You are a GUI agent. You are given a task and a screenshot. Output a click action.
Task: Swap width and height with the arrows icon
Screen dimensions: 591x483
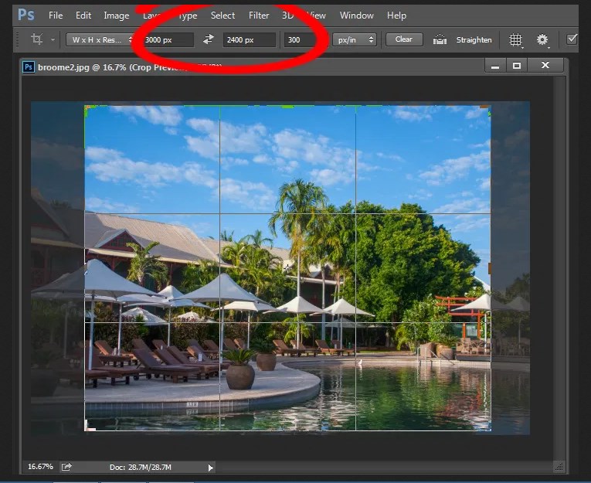[209, 39]
